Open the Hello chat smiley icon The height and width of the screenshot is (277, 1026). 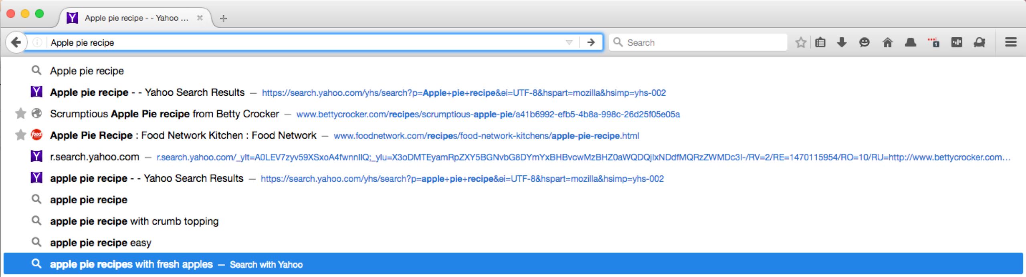(x=864, y=42)
